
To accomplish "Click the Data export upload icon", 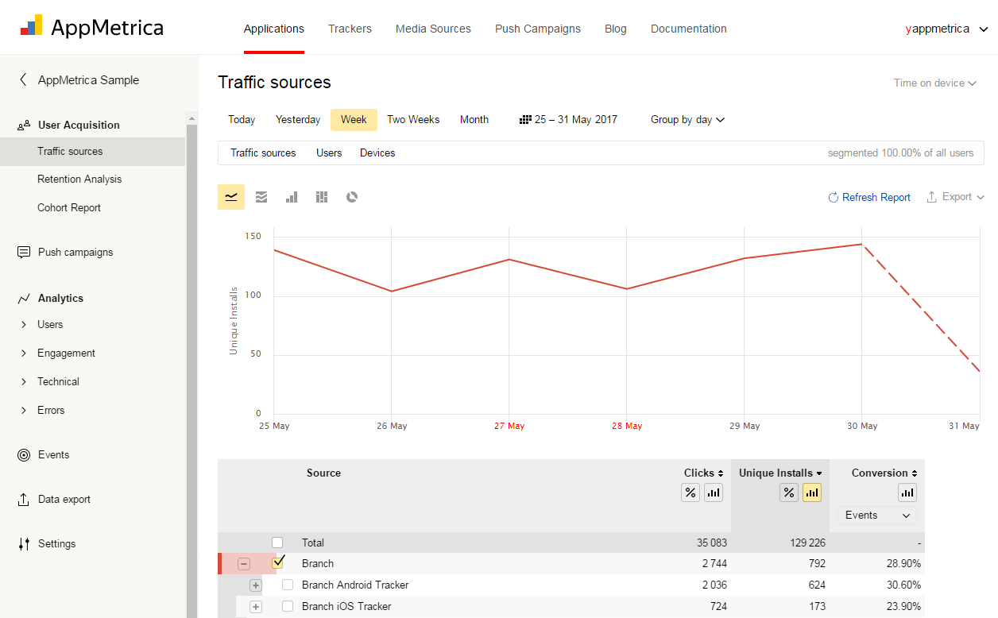I will 24,500.
